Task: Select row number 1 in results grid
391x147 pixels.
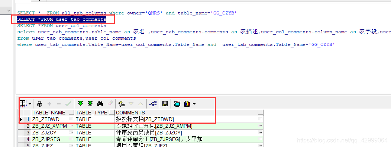Action: [x=27, y=120]
